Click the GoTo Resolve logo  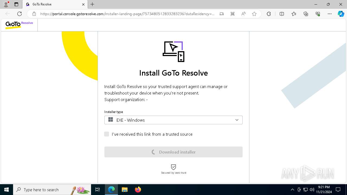(19, 25)
